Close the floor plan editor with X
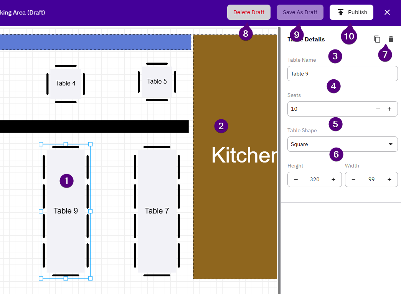401x294 pixels. tap(387, 12)
